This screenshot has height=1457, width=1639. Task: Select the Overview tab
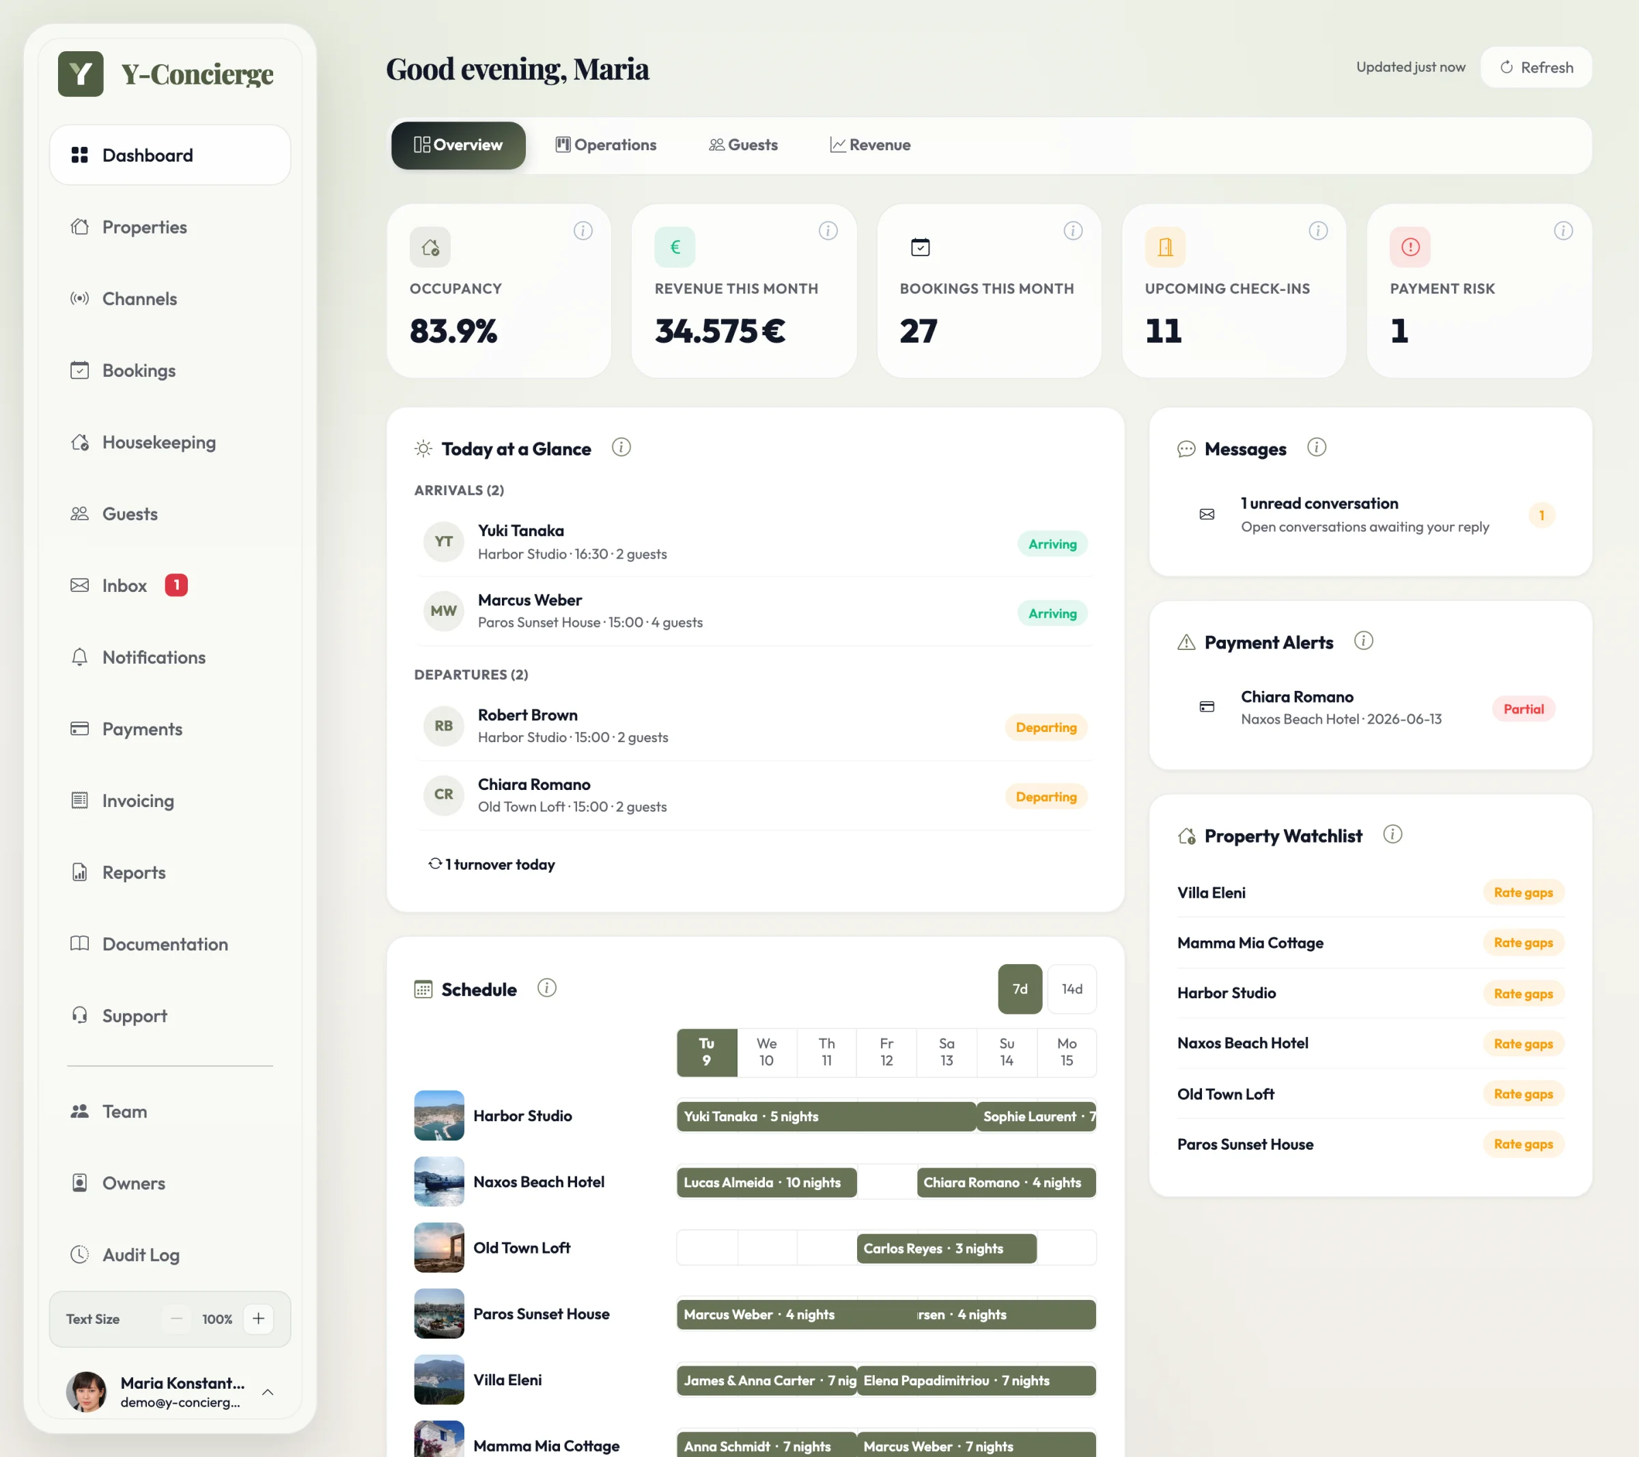coord(458,145)
